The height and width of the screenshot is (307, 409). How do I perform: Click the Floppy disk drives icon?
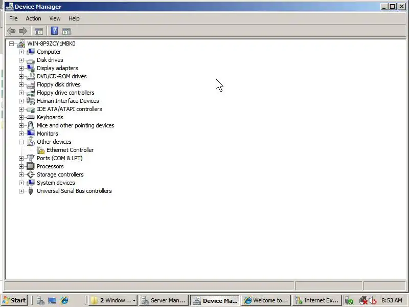click(31, 84)
